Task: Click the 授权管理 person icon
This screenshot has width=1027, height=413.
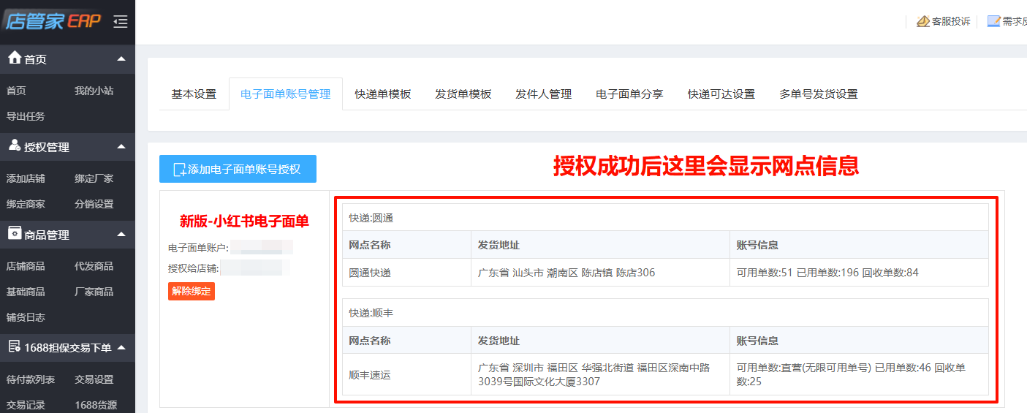Action: [x=14, y=145]
